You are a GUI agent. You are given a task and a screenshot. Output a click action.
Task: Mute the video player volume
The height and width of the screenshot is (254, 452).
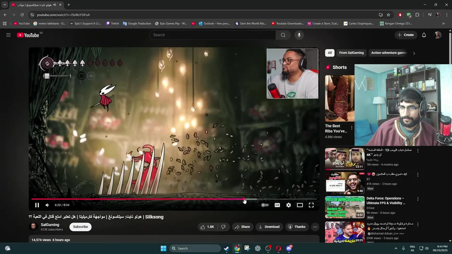click(x=47, y=205)
